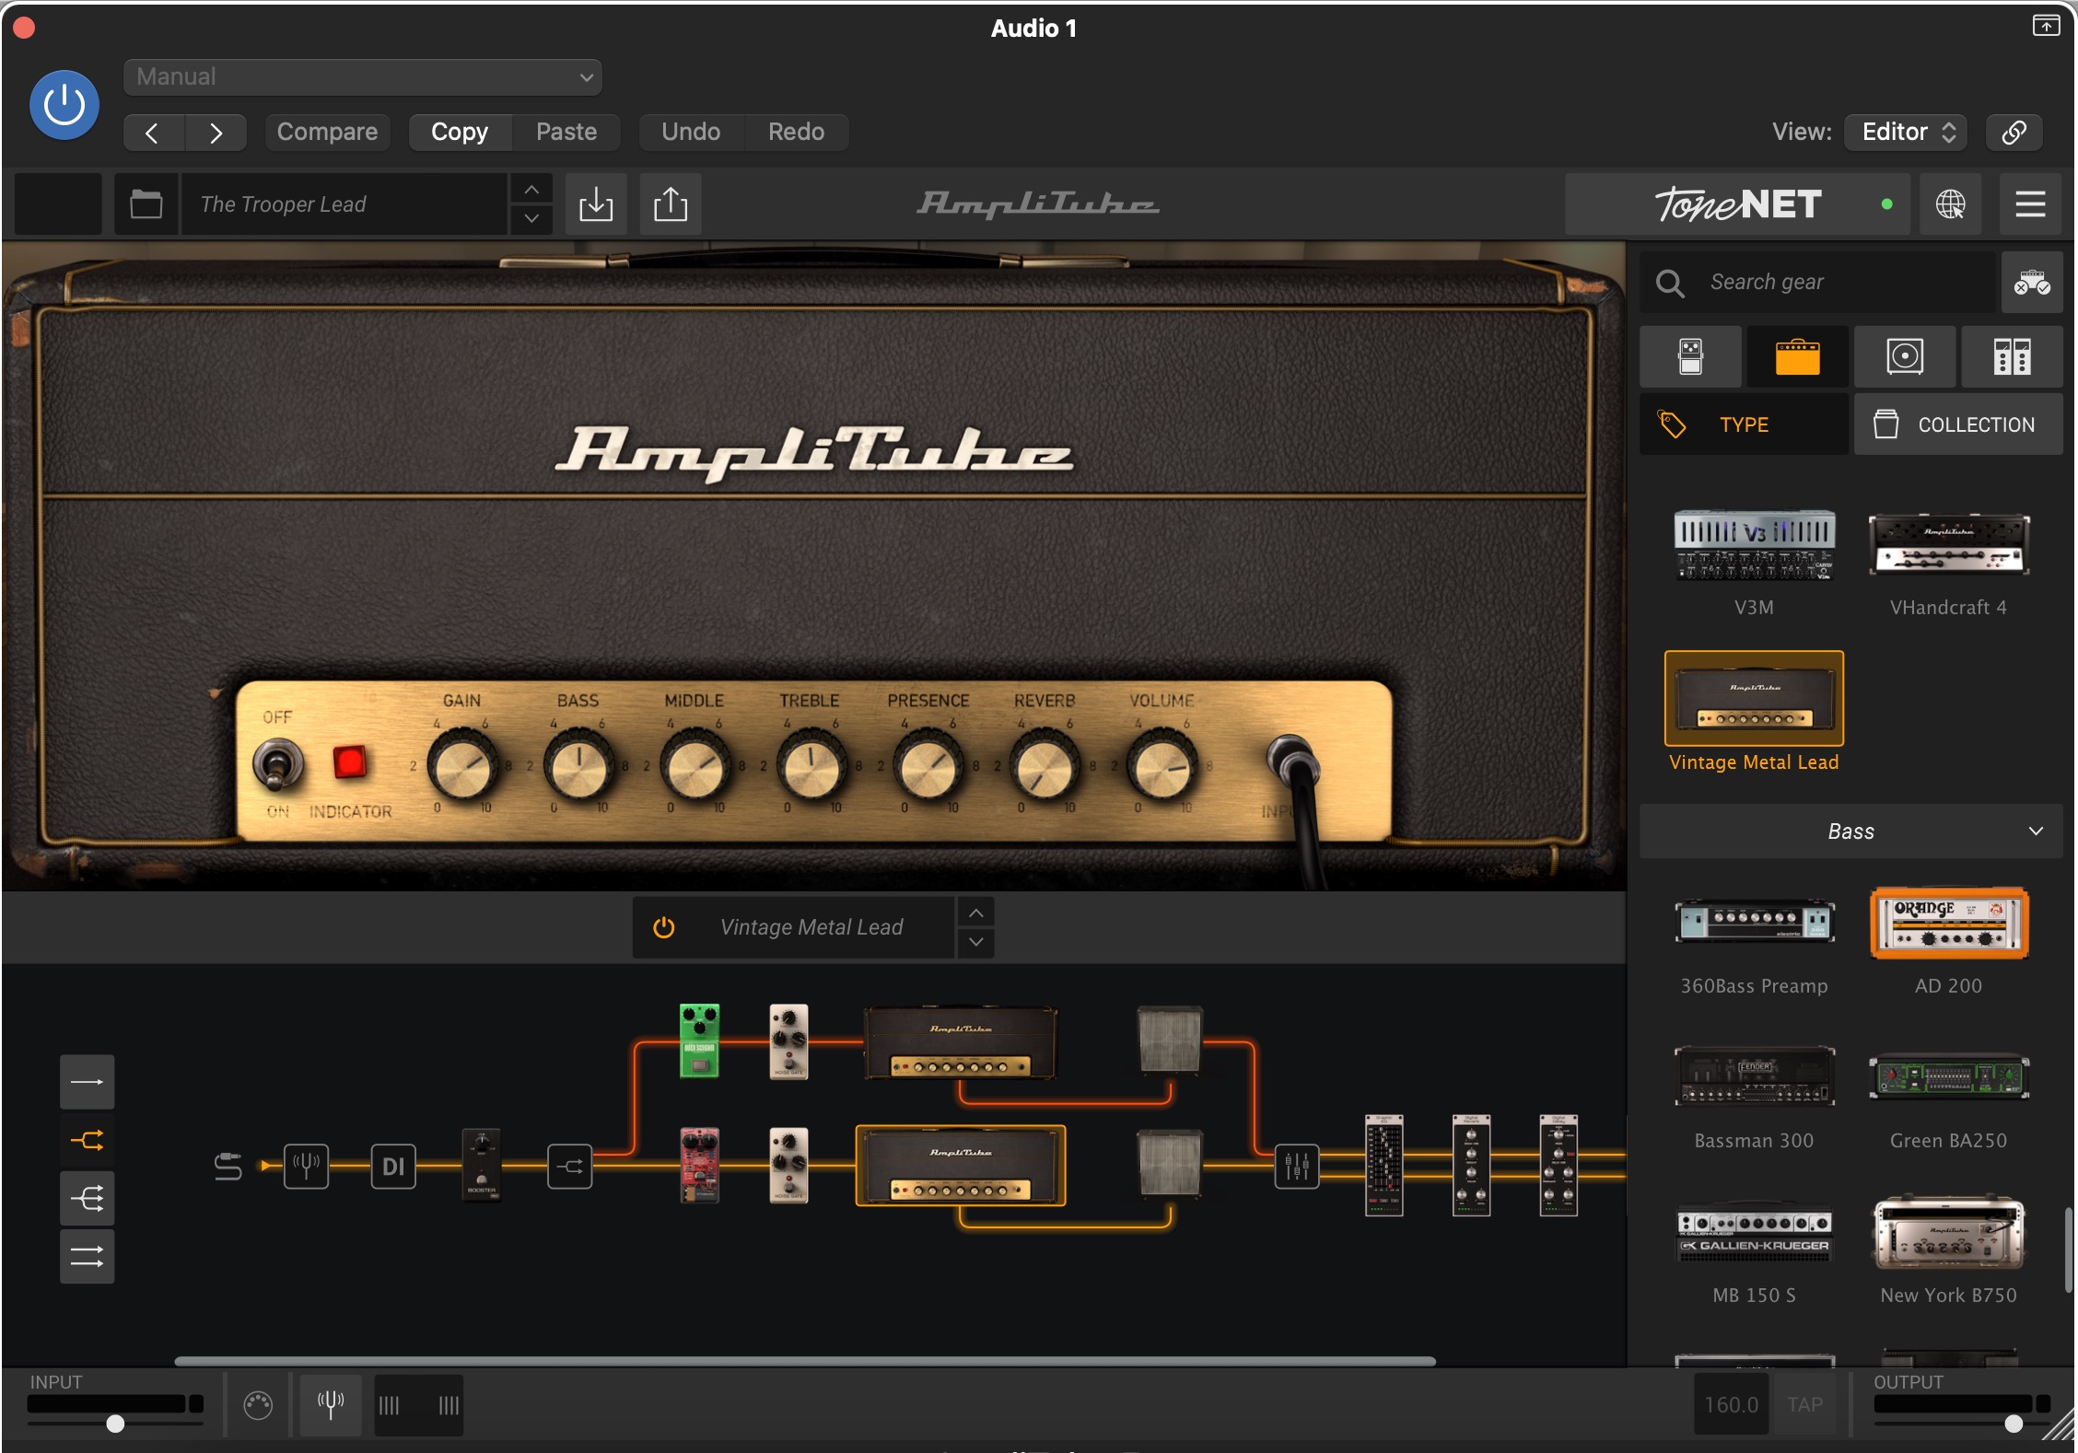The image size is (2078, 1453).
Task: Click the export share icon
Action: pos(671,203)
